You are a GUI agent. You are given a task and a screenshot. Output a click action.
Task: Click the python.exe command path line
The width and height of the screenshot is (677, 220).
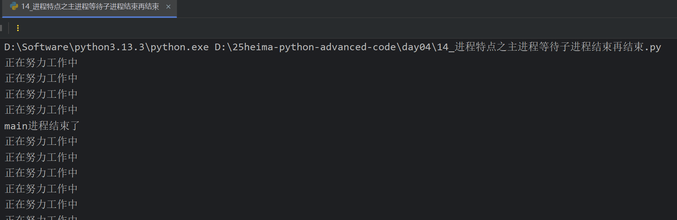click(332, 47)
